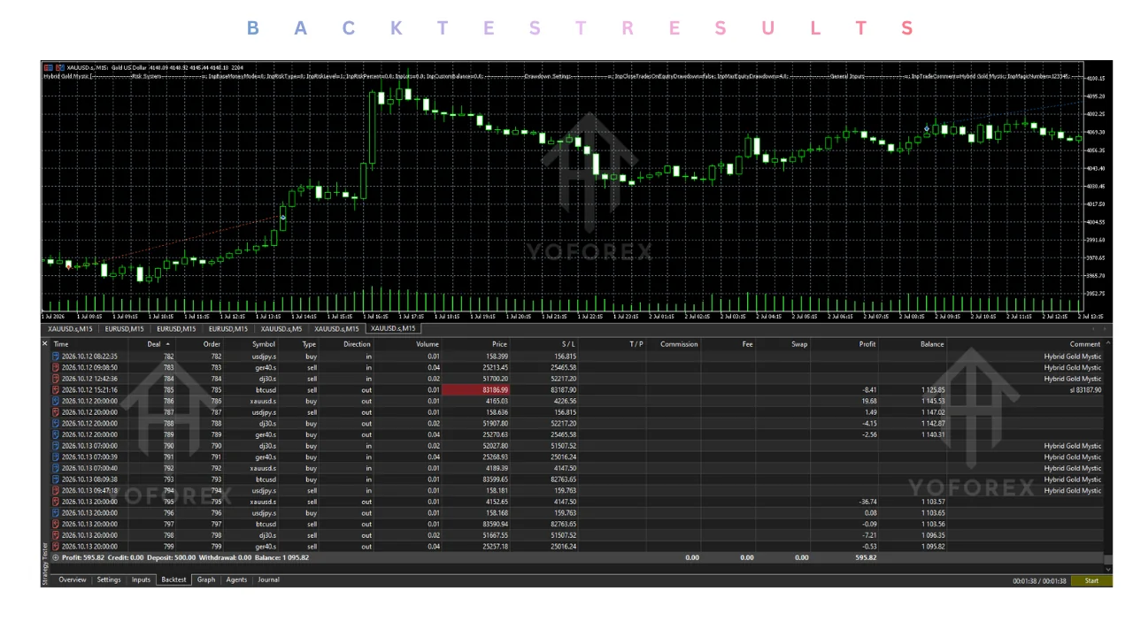Select the deal icon in row 799
The height and width of the screenshot is (637, 1133).
coord(57,546)
